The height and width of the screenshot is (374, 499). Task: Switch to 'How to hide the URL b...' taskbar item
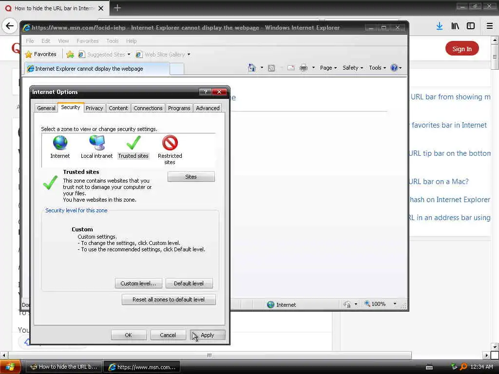(x=64, y=367)
